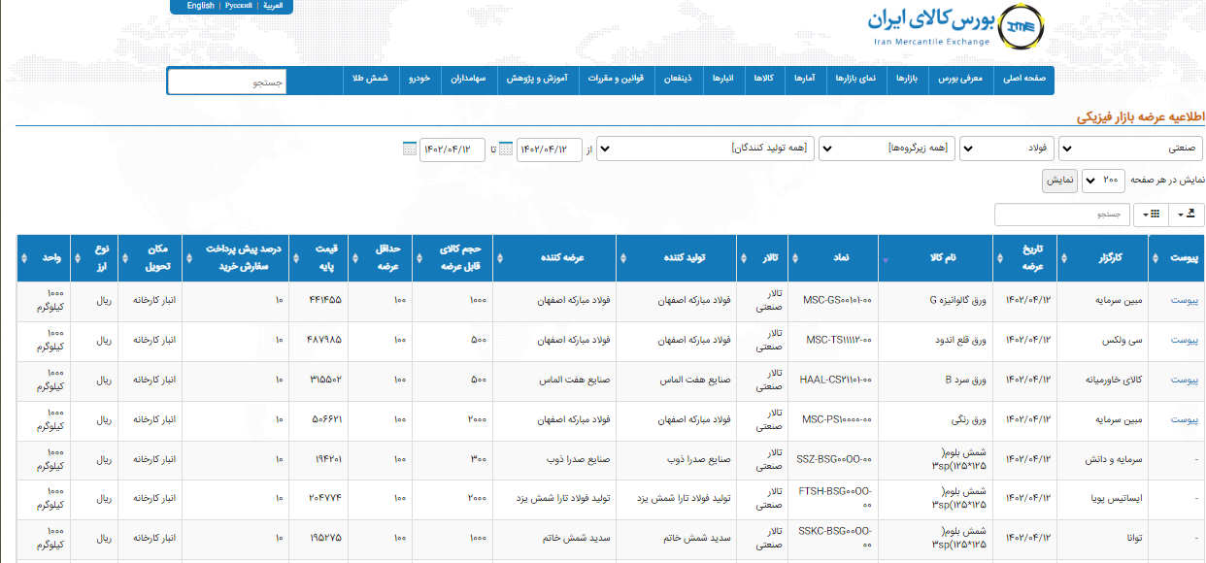Open the صنعتی market group dropdown

(x=1130, y=149)
